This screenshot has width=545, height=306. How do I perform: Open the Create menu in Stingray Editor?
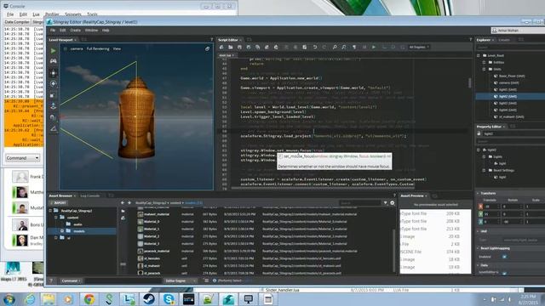click(x=76, y=31)
